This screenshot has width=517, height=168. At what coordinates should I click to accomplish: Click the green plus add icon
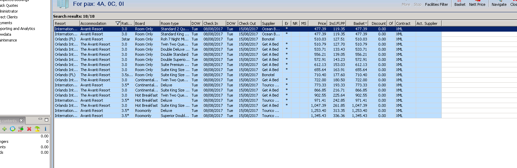click(x=4, y=129)
